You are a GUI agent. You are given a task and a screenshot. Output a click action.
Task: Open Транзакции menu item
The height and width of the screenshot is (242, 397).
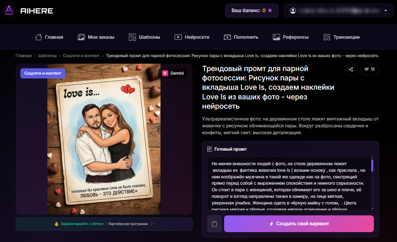pos(341,37)
